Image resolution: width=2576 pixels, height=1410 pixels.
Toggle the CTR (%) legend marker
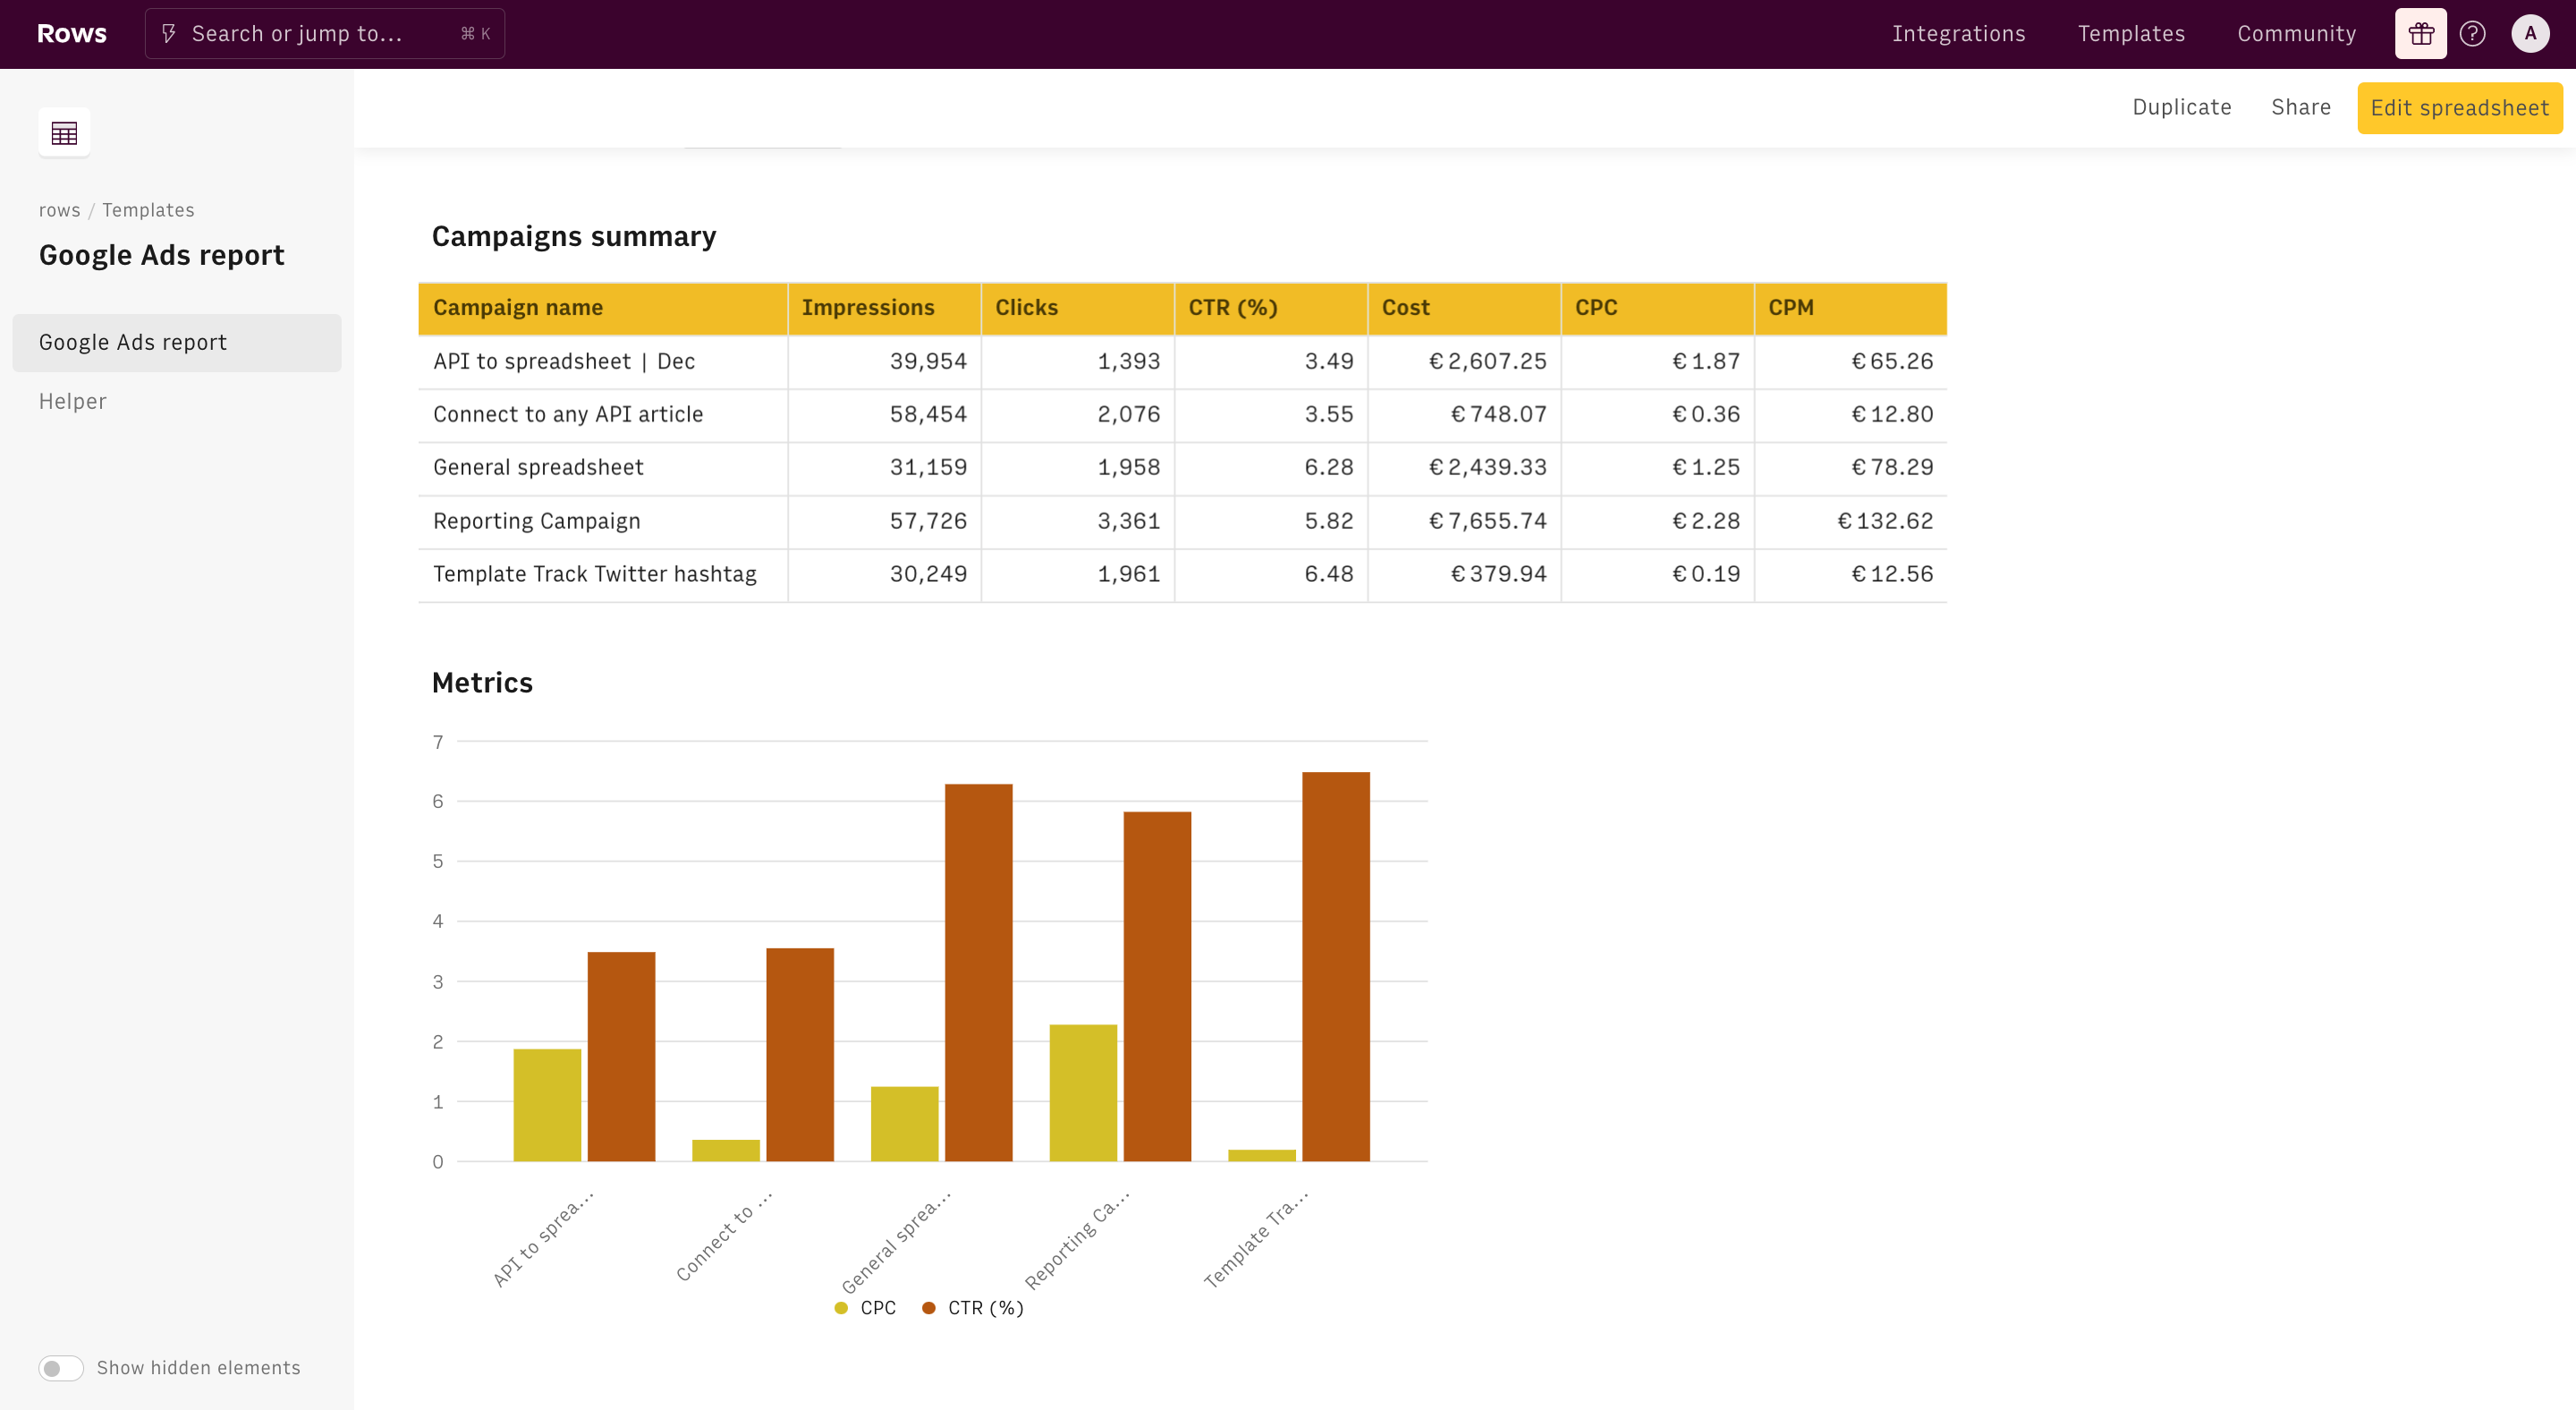(x=929, y=1308)
